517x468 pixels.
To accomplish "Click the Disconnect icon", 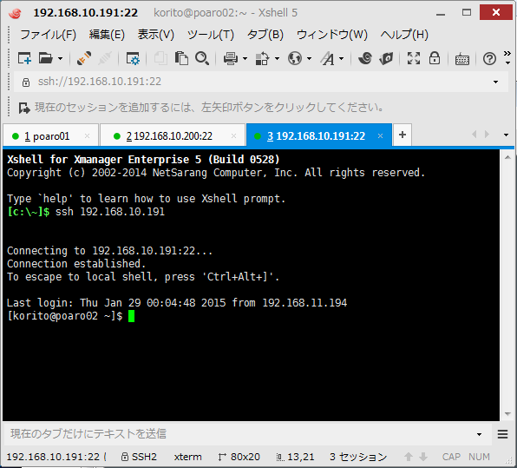I will pos(105,58).
